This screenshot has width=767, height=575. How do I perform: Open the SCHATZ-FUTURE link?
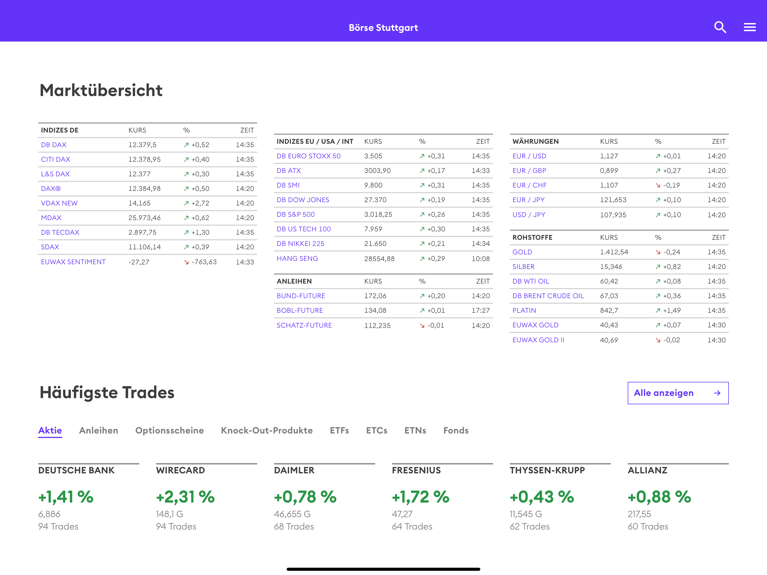coord(304,325)
